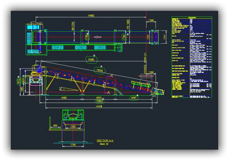Click the BW 1200 belt width label
Image resolution: width=229 pixels, height=160 pixels.
click(x=72, y=26)
